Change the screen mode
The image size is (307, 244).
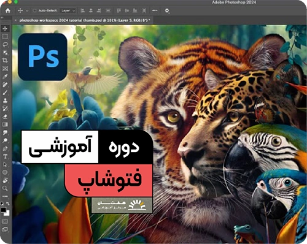[x=5, y=229]
